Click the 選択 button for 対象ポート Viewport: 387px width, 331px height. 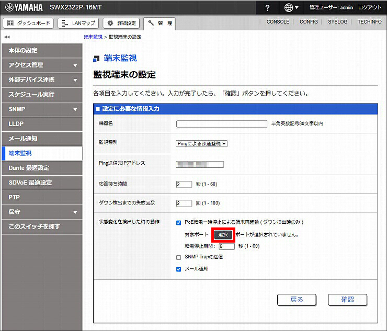[x=223, y=235]
